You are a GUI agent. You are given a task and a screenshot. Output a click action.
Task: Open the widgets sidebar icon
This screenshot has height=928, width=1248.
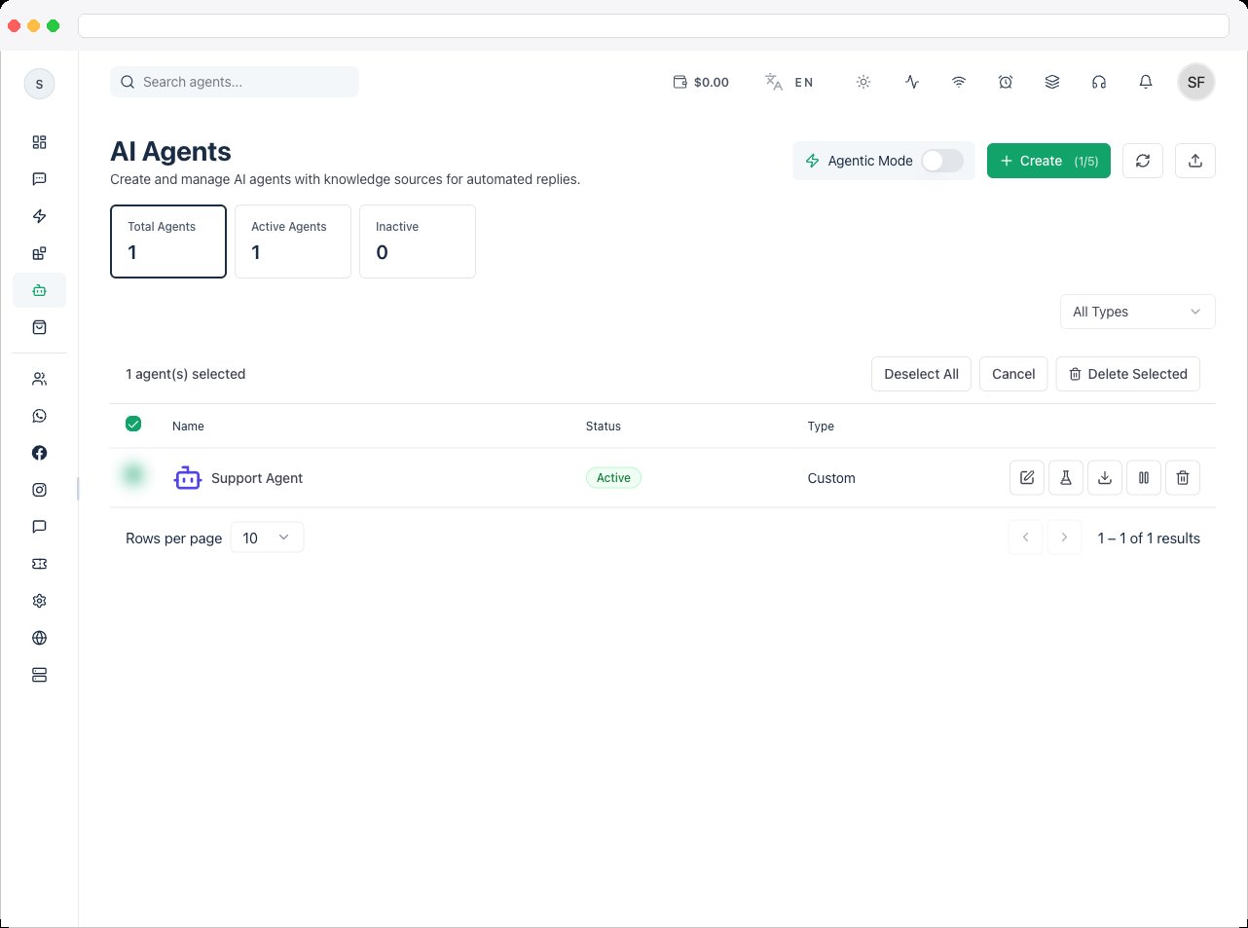click(39, 253)
